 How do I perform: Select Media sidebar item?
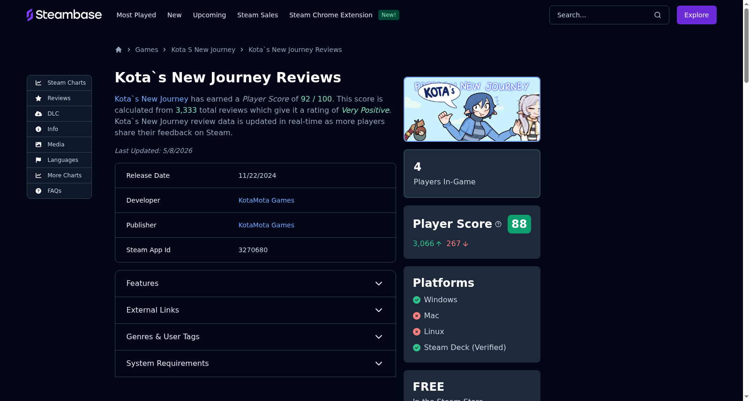[x=59, y=145]
